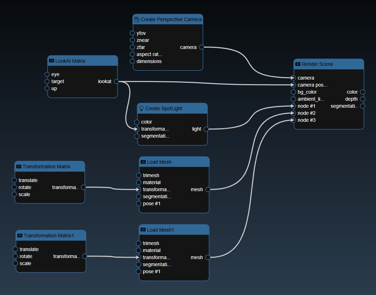Click the camera output port on camera node
This screenshot has width=376, height=295.
(202, 47)
